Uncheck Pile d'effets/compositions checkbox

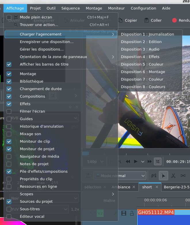(9, 172)
